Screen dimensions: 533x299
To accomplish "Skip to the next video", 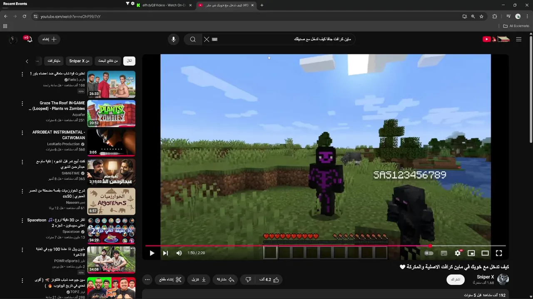I will click(x=165, y=253).
